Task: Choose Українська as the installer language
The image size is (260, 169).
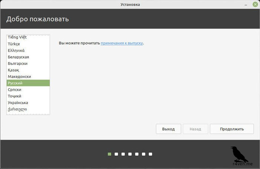Action: pos(18,103)
